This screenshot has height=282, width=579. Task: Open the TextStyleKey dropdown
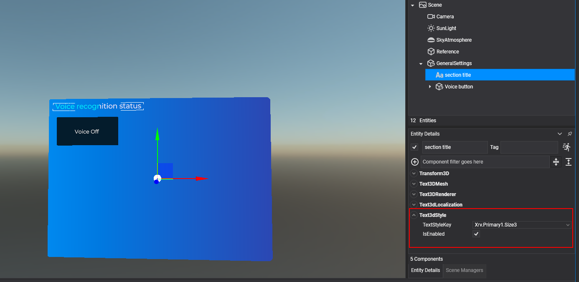pos(522,225)
